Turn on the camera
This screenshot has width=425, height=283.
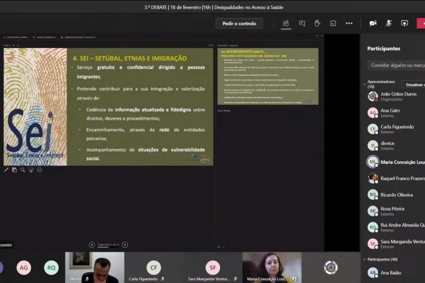pyautogui.click(x=373, y=23)
